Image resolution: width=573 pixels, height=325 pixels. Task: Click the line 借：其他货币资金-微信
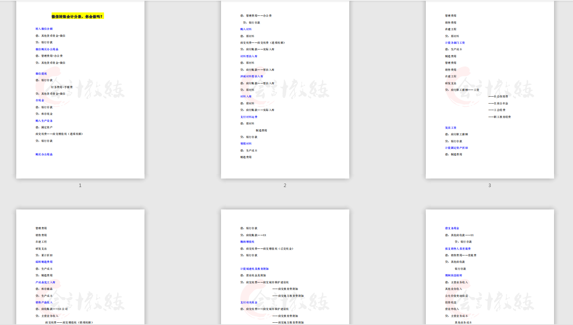[51, 36]
